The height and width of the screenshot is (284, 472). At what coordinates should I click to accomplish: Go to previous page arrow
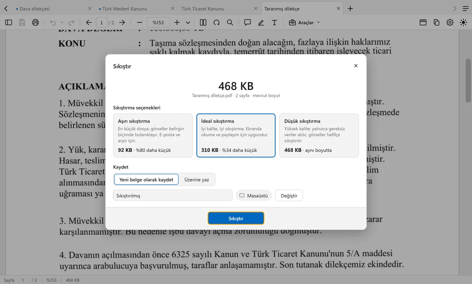(89, 22)
